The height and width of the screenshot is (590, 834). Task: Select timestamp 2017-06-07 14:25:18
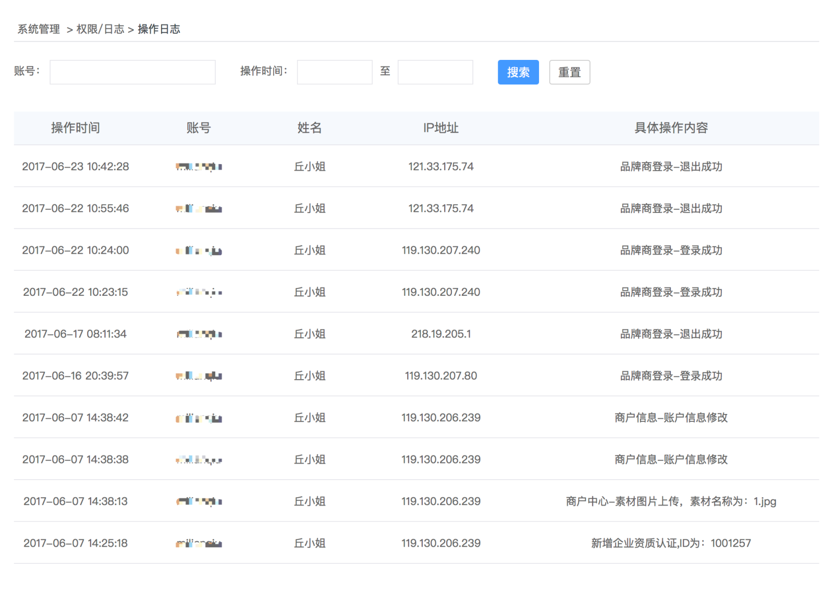click(76, 543)
